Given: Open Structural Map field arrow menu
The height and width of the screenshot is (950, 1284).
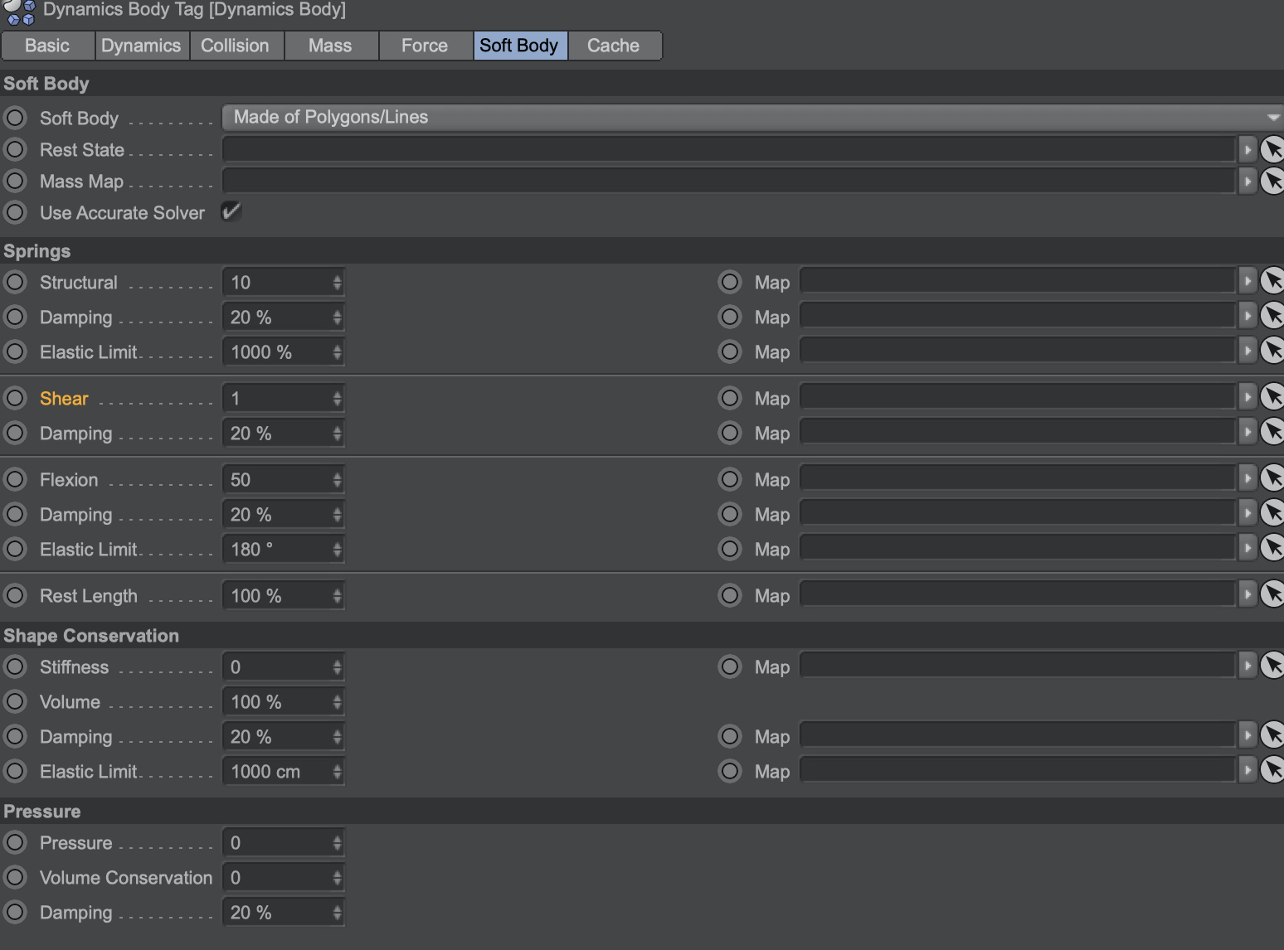Looking at the screenshot, I should pyautogui.click(x=1248, y=282).
